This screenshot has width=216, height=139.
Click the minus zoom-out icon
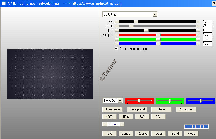(122, 124)
